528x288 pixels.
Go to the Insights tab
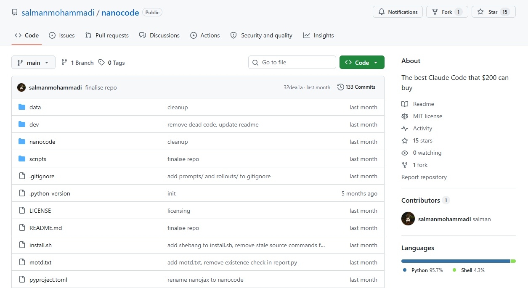318,35
